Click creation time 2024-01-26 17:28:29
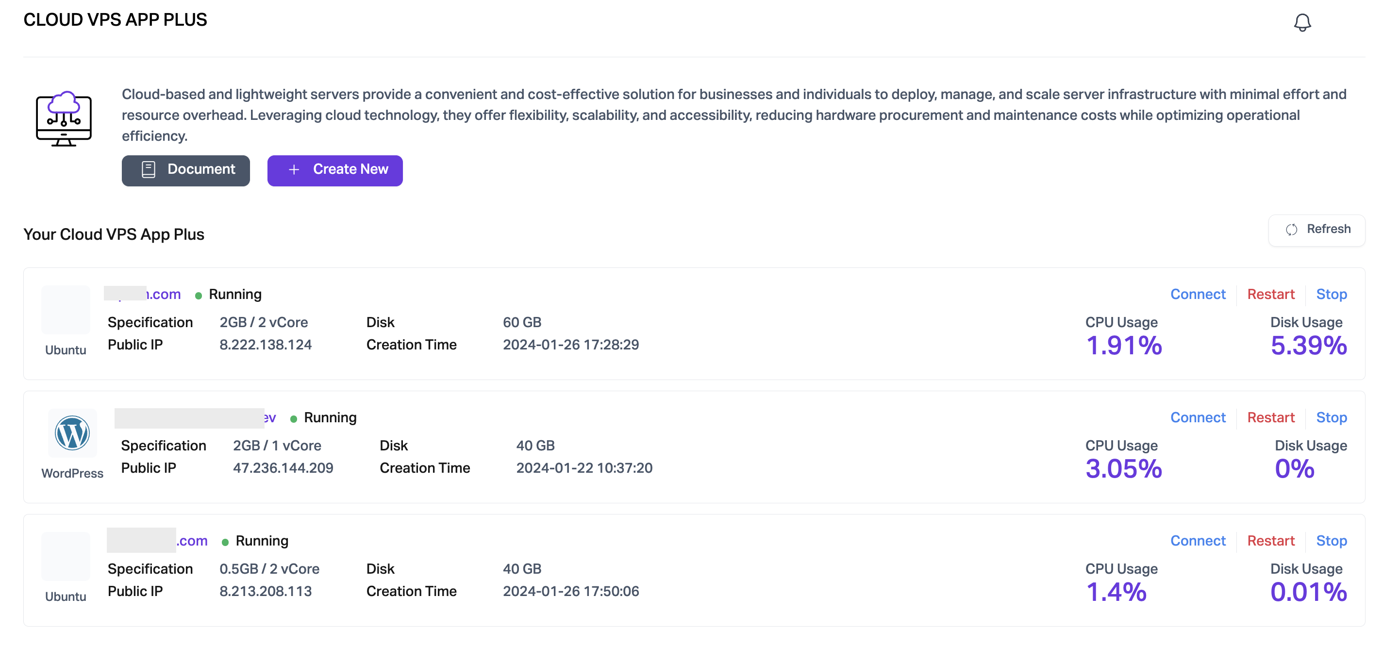 click(x=571, y=345)
